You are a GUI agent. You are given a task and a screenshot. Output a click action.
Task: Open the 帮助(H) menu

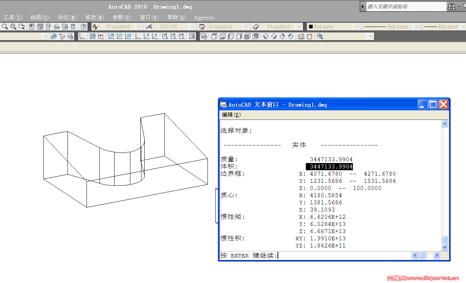click(x=177, y=18)
